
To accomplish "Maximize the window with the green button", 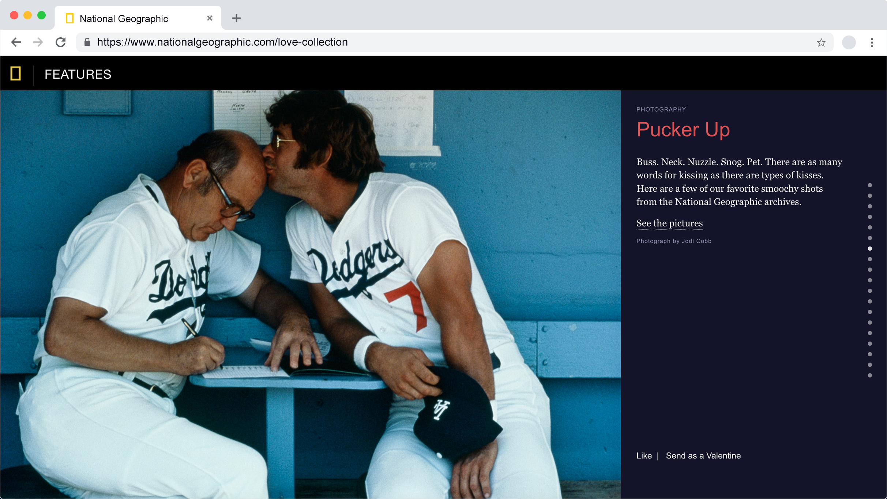I will tap(42, 15).
